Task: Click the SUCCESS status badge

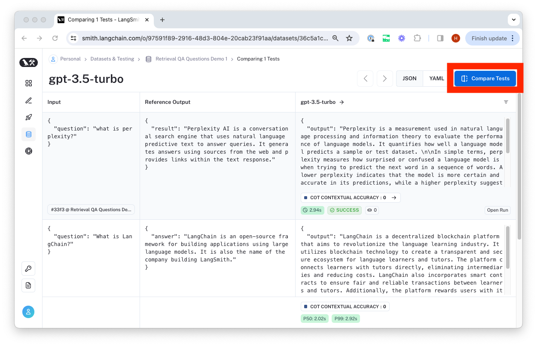Action: 344,210
